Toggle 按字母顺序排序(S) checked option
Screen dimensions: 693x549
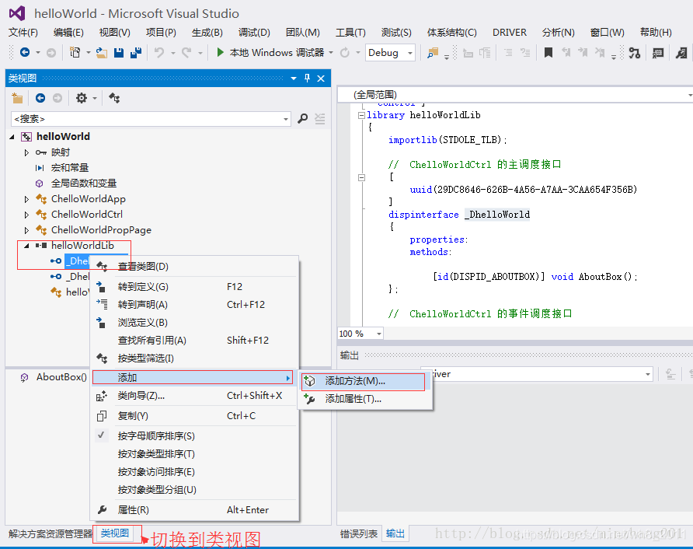(194, 436)
